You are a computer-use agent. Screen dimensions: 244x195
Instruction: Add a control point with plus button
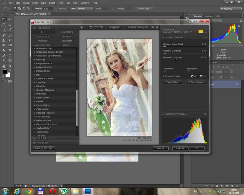point(194,76)
